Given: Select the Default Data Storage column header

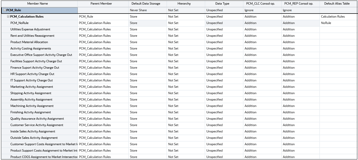Looking at the screenshot, I should point(146,4).
